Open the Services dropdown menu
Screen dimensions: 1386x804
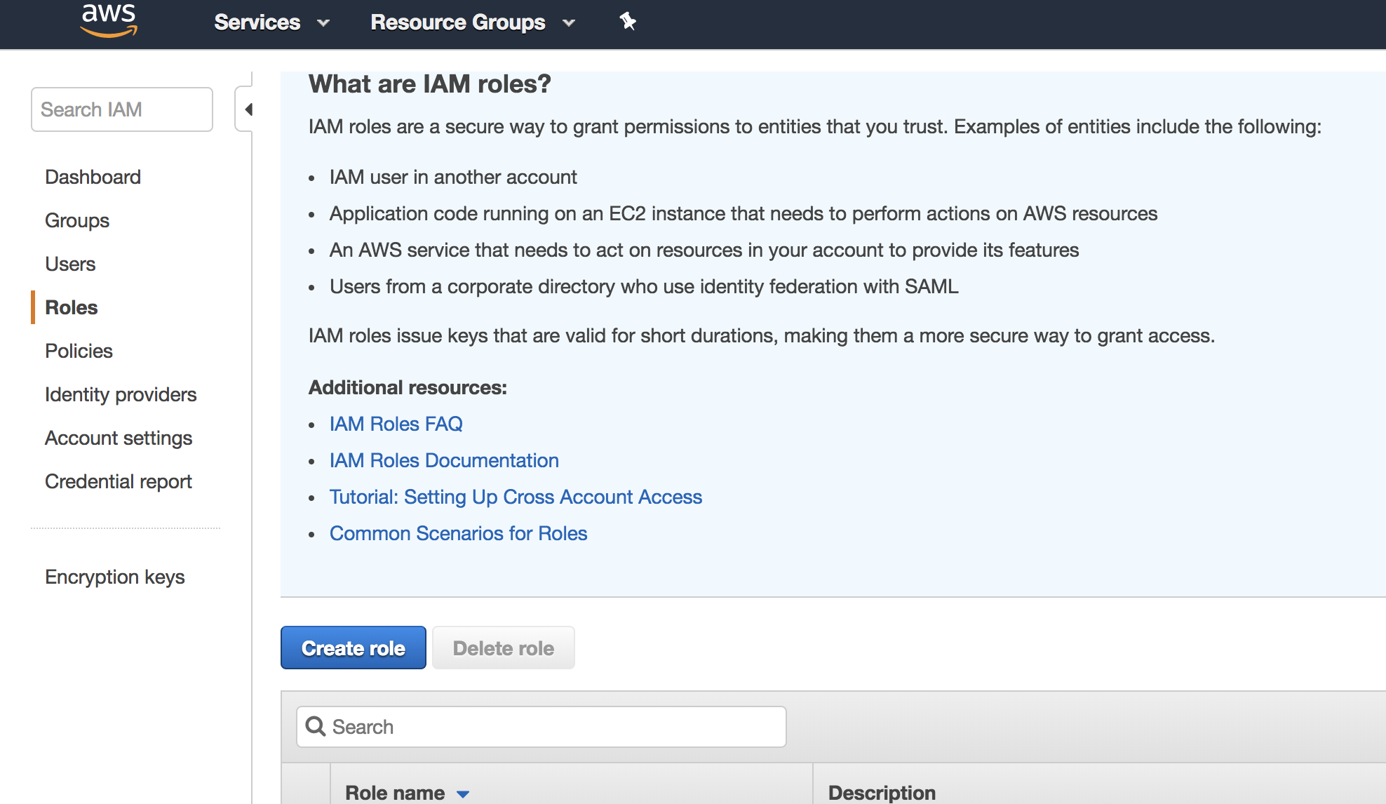coord(271,22)
